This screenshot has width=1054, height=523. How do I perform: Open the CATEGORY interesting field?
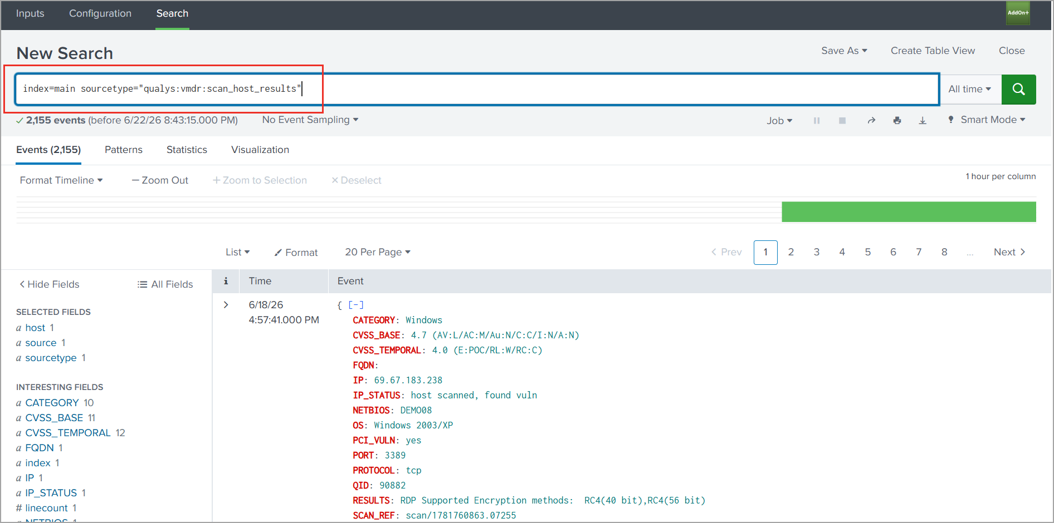(x=52, y=403)
